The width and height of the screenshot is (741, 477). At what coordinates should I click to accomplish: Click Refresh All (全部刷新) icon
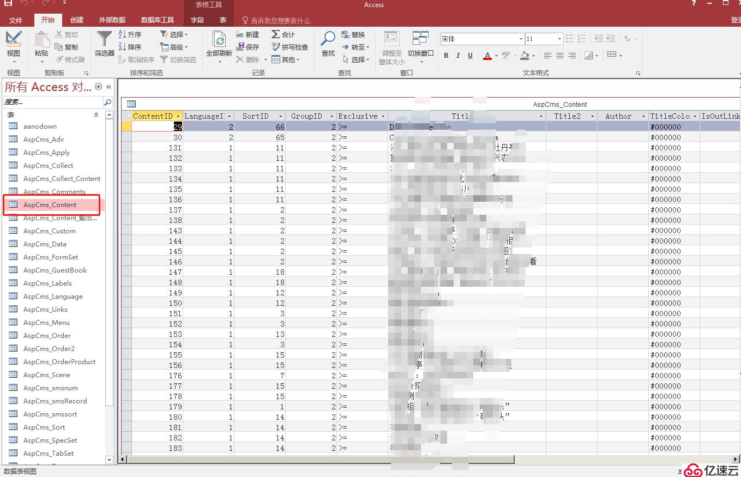click(x=219, y=40)
